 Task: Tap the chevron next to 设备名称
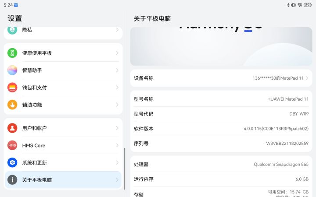click(307, 78)
